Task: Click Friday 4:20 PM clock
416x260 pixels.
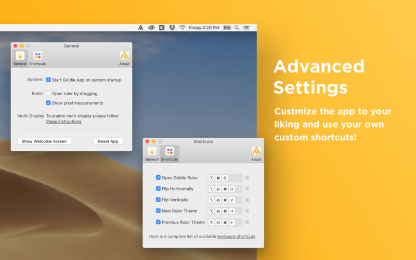Action: [x=204, y=28]
